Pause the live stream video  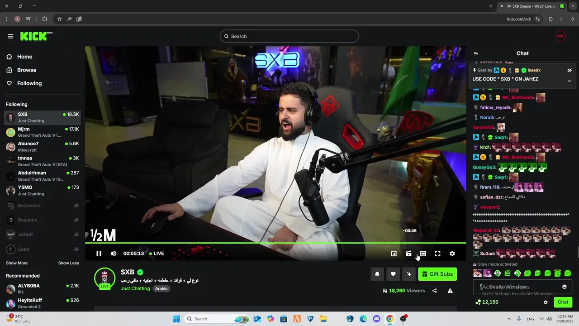coord(99,254)
